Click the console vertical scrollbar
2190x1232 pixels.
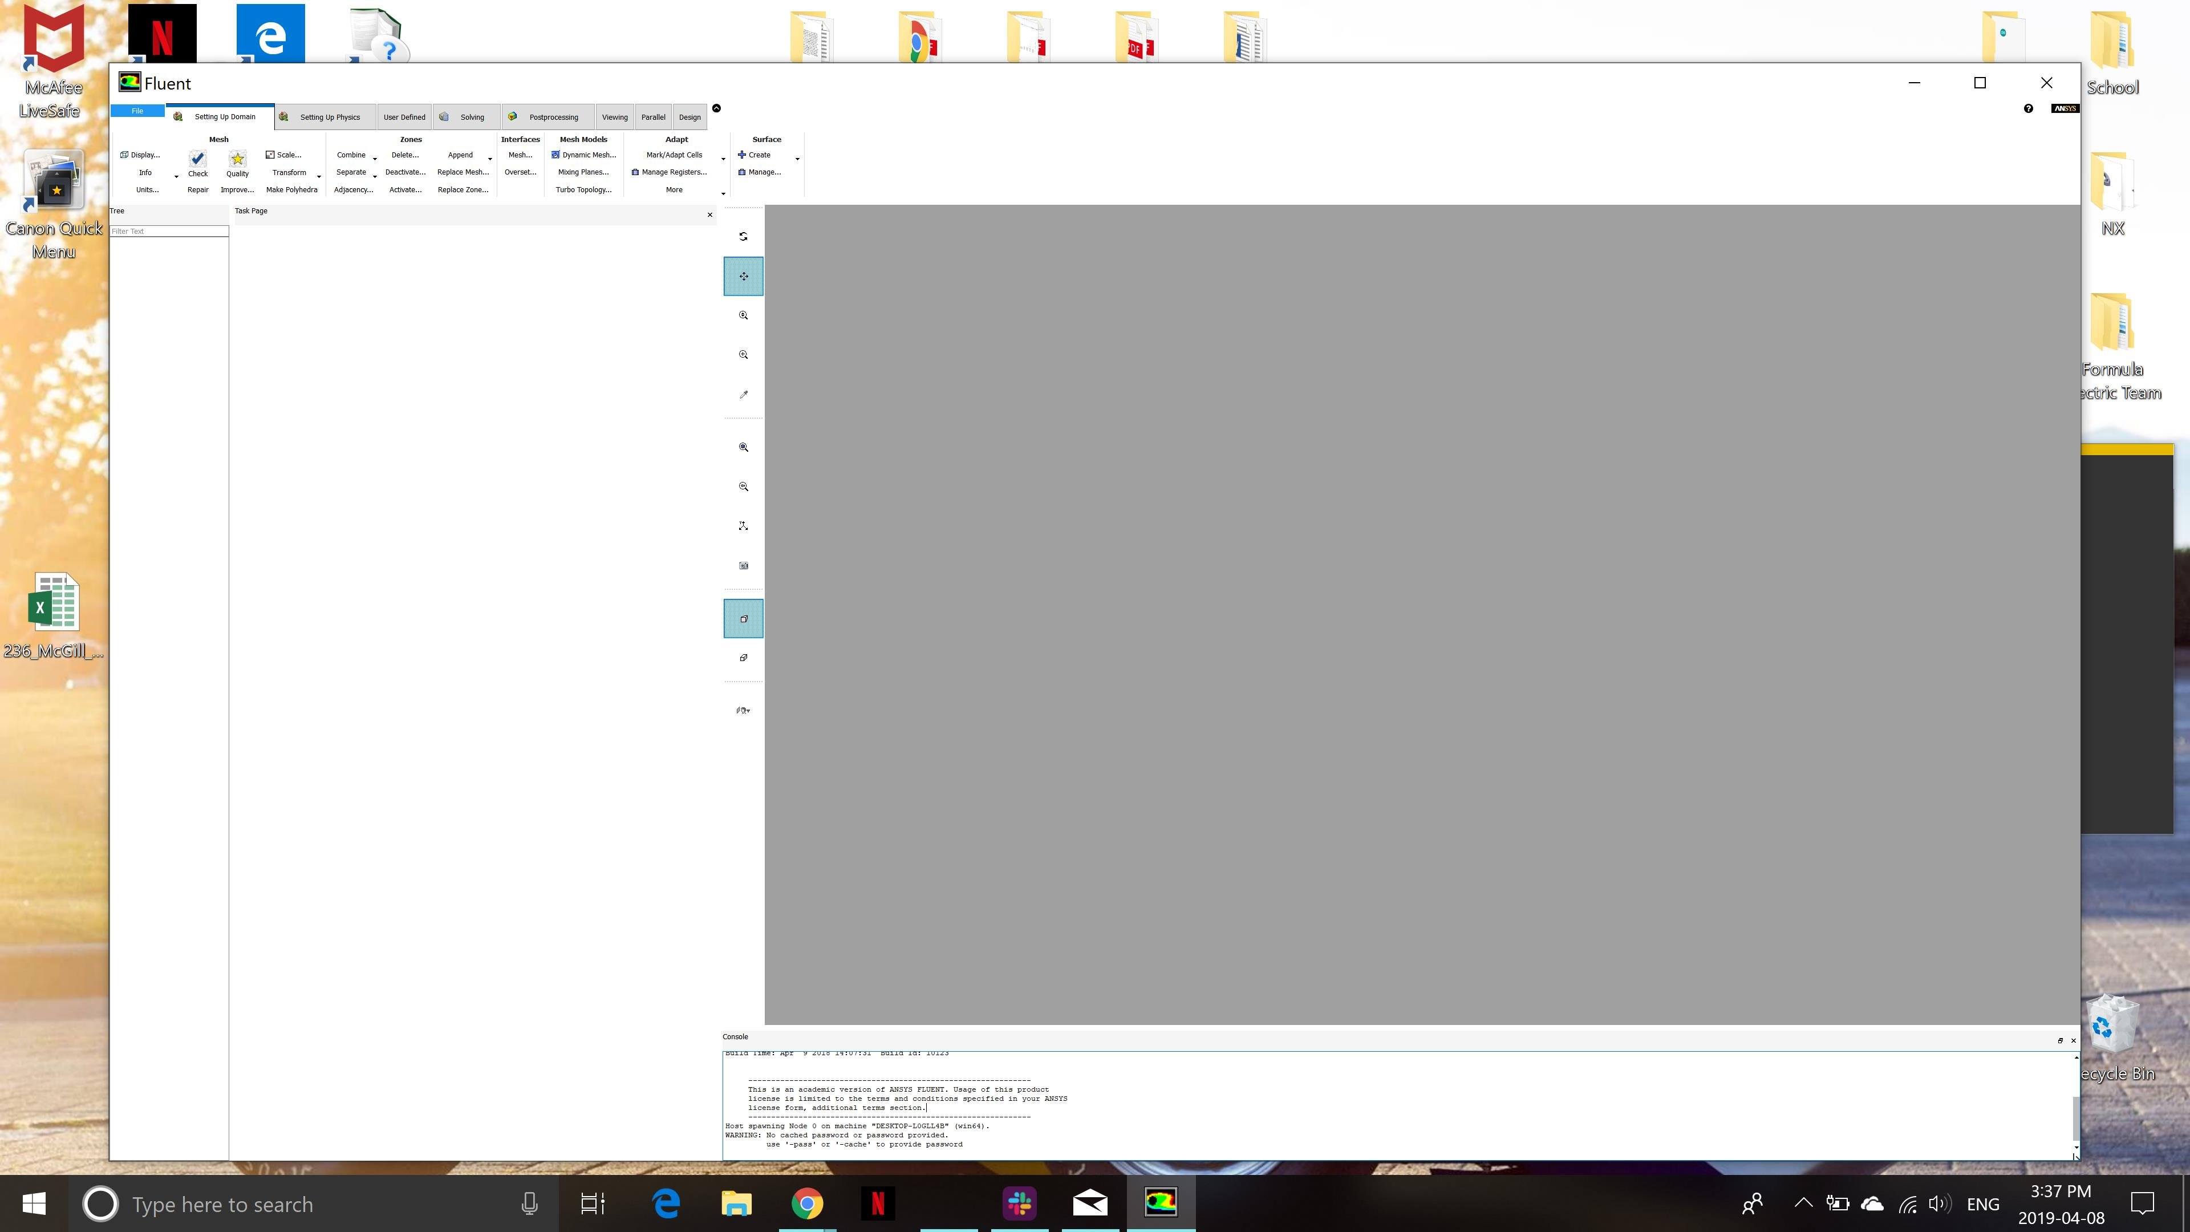2075,1117
